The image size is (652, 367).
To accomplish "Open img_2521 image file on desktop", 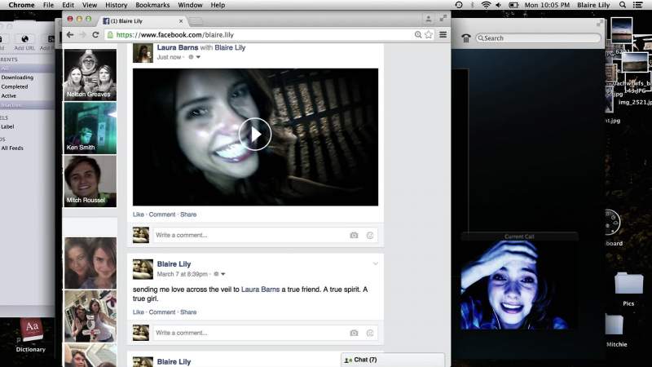I will point(635,102).
